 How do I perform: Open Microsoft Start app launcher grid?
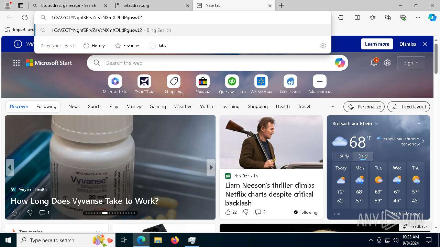(x=16, y=63)
